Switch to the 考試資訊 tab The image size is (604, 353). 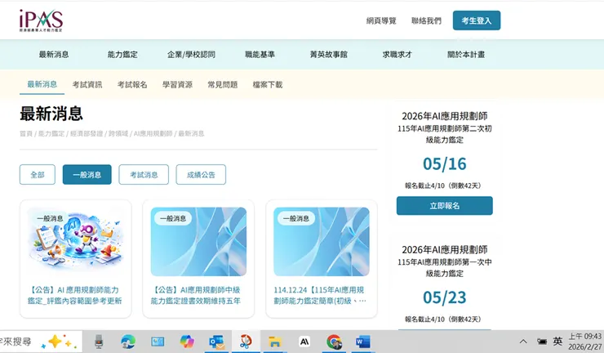[x=87, y=84]
